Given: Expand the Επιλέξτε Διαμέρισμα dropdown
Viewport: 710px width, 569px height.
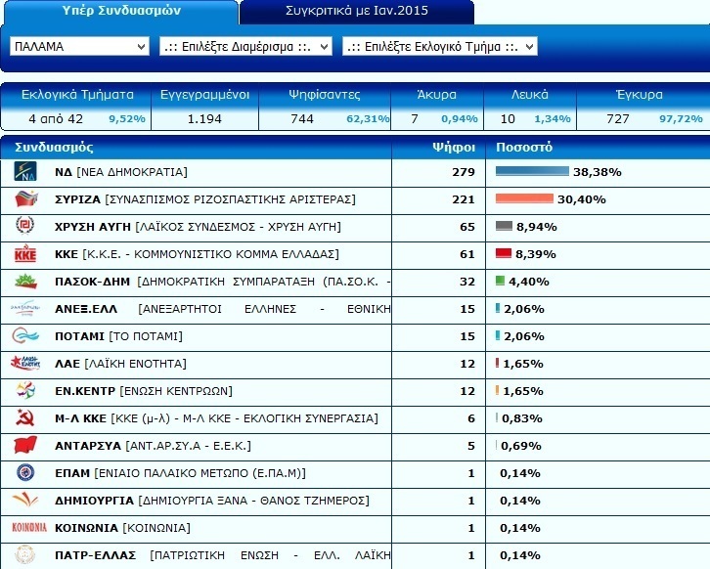Looking at the screenshot, I should point(245,47).
